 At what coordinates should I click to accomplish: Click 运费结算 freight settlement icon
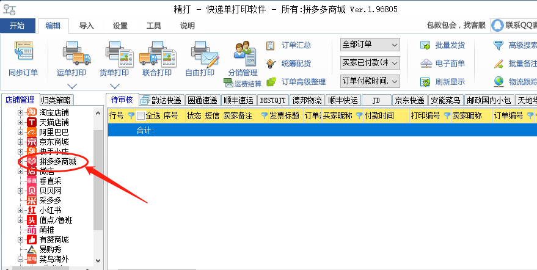pos(228,82)
